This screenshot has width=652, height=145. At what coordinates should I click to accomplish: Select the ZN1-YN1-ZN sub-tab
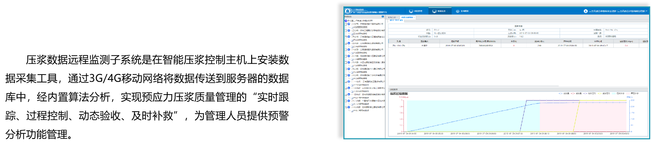[x=396, y=21]
